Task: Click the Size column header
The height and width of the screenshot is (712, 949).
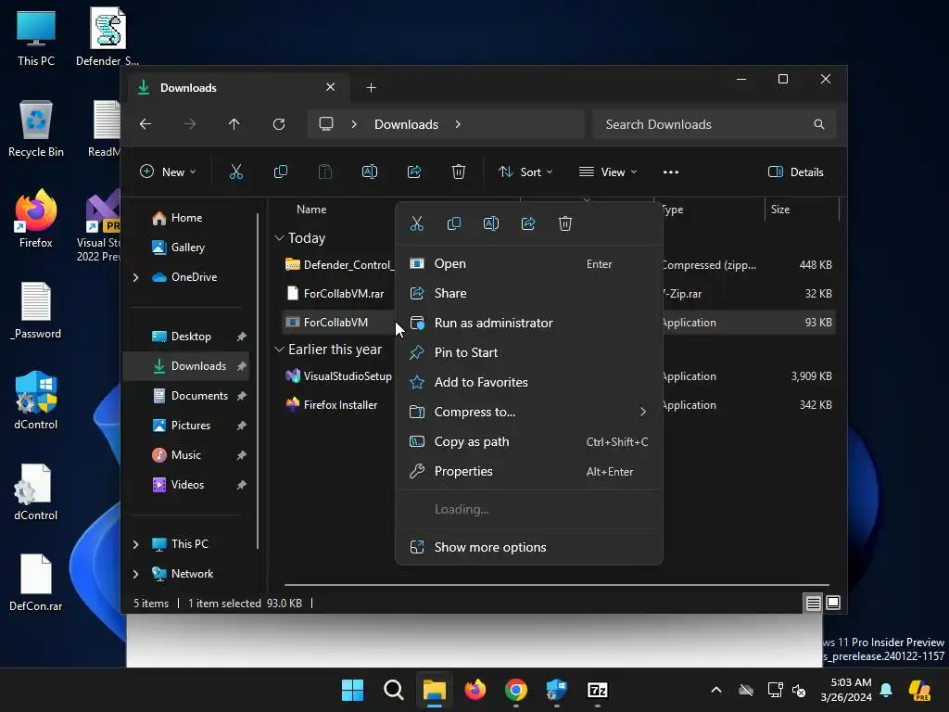Action: pyautogui.click(x=779, y=210)
